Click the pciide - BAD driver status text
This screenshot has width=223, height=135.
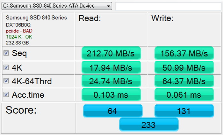19,31
